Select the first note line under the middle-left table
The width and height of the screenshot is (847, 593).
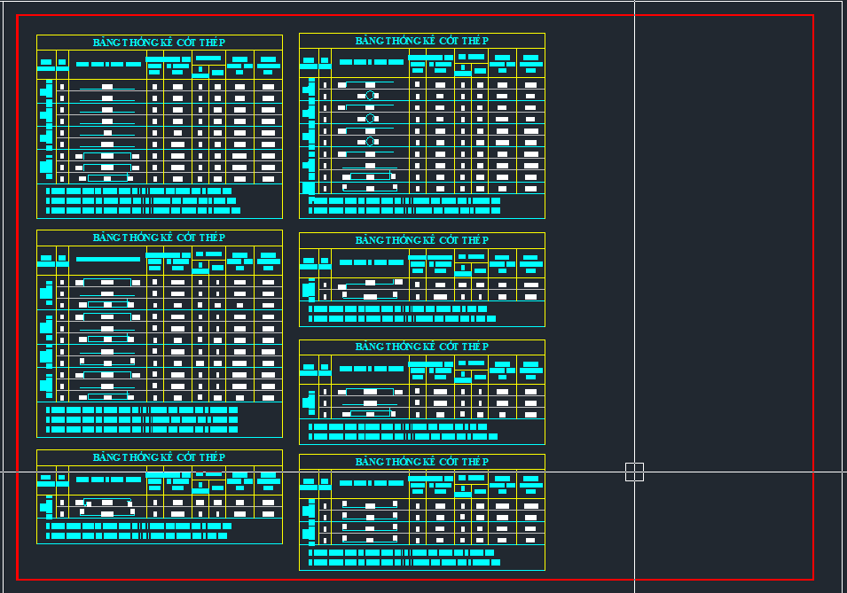coord(142,410)
